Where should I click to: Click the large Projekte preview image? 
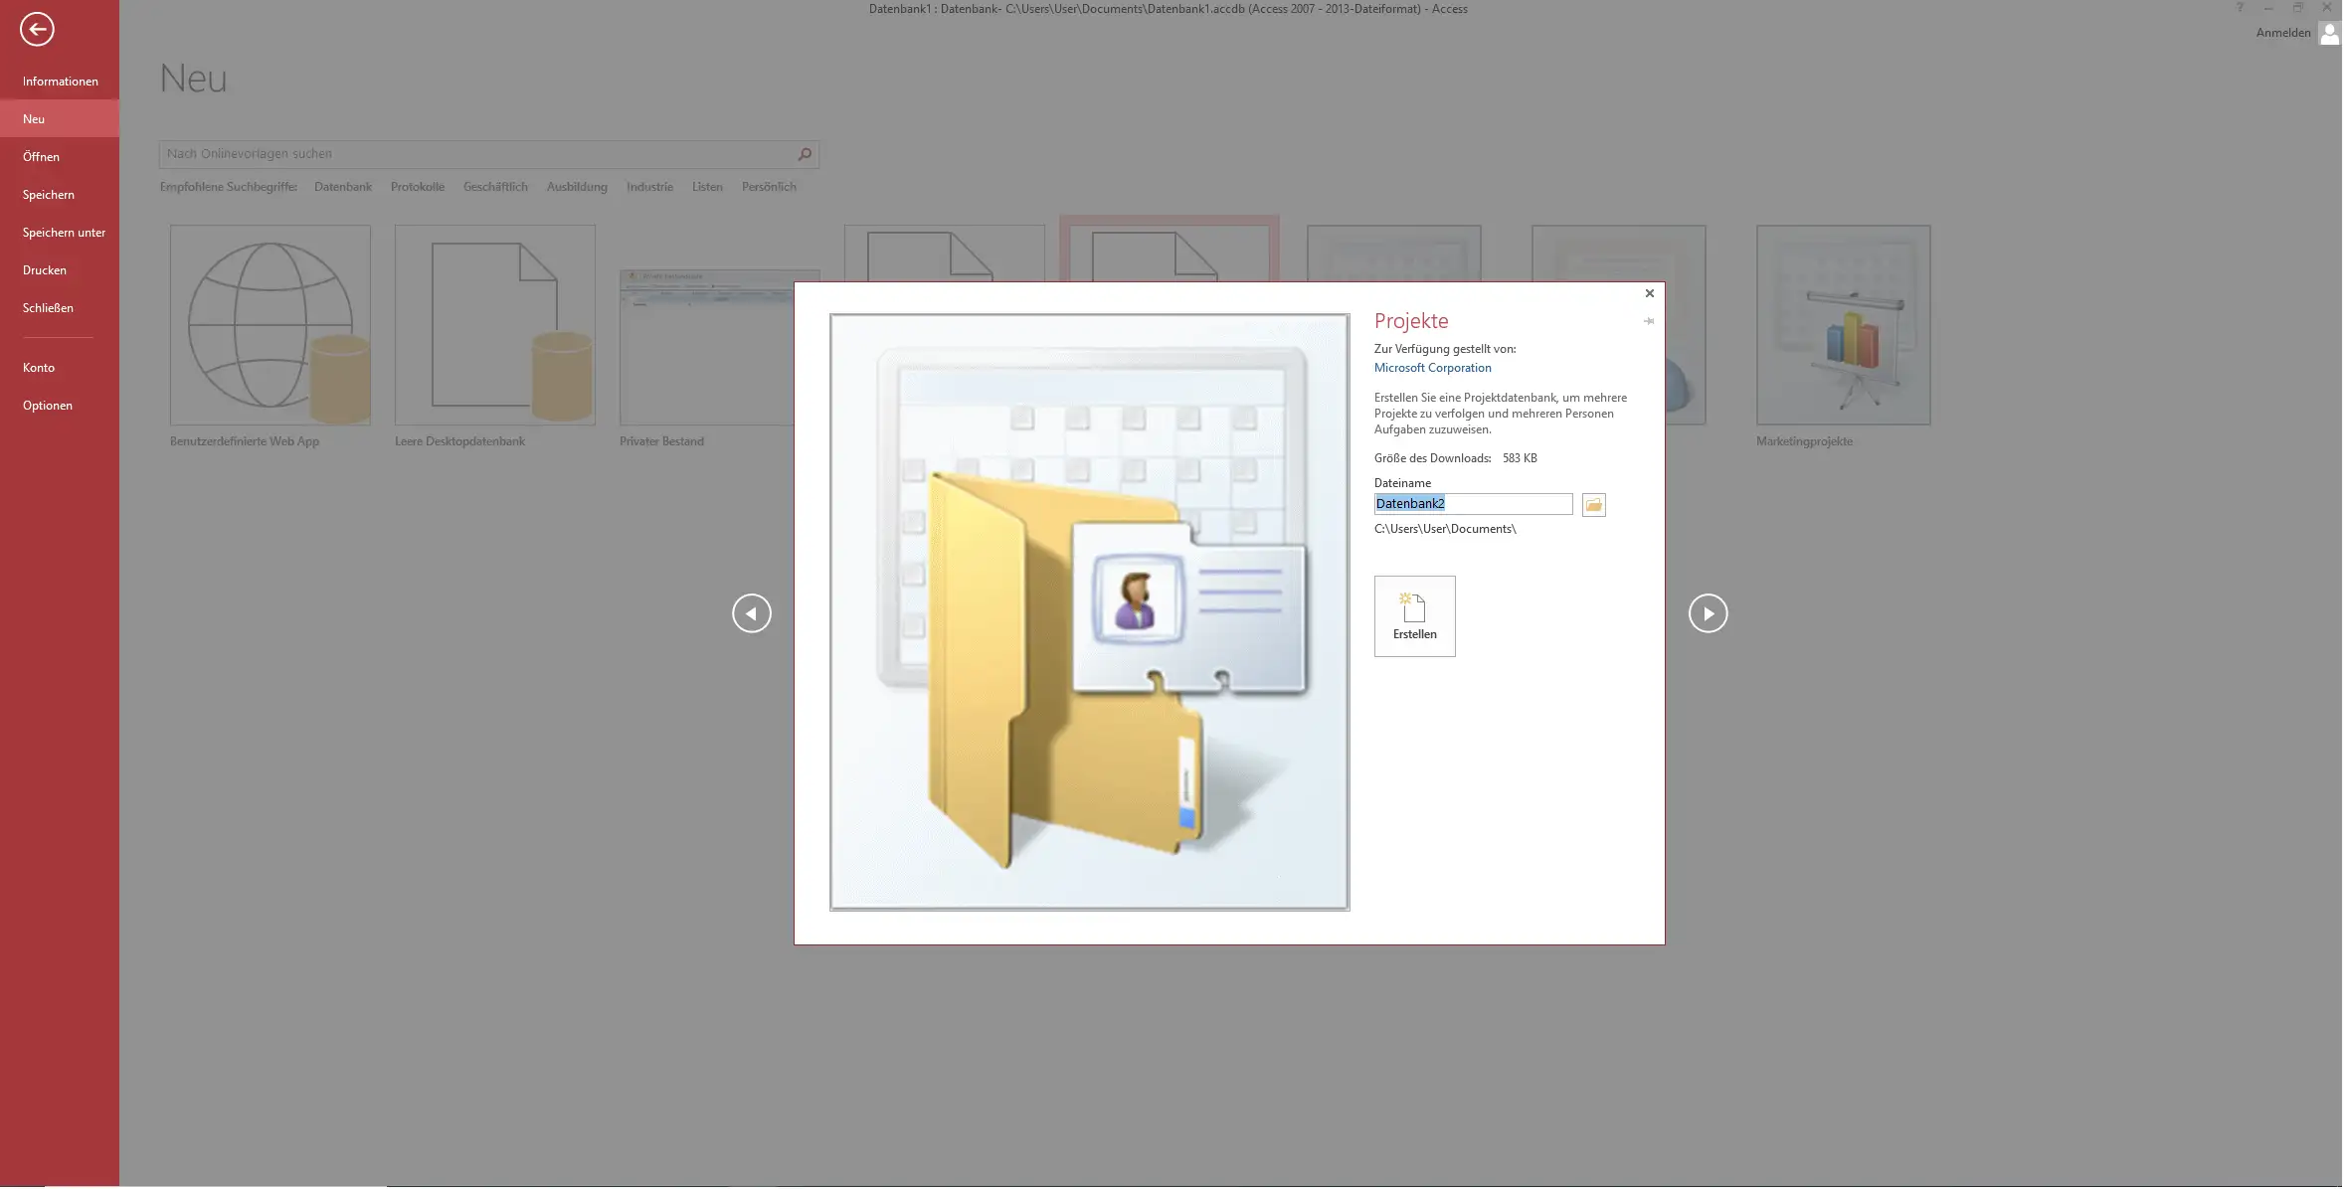tap(1089, 611)
